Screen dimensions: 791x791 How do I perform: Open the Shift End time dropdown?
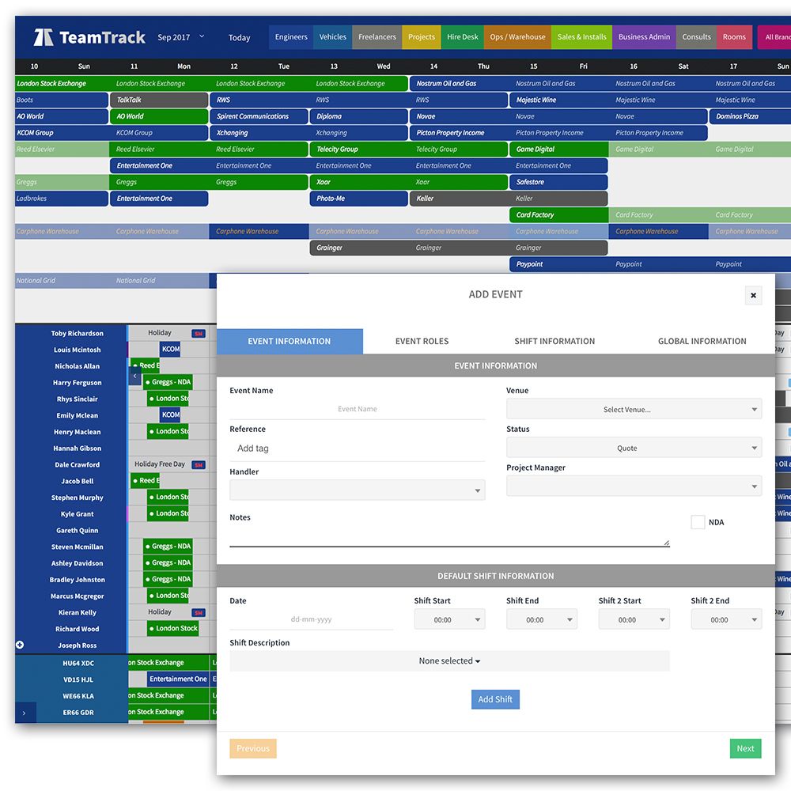[x=542, y=619]
